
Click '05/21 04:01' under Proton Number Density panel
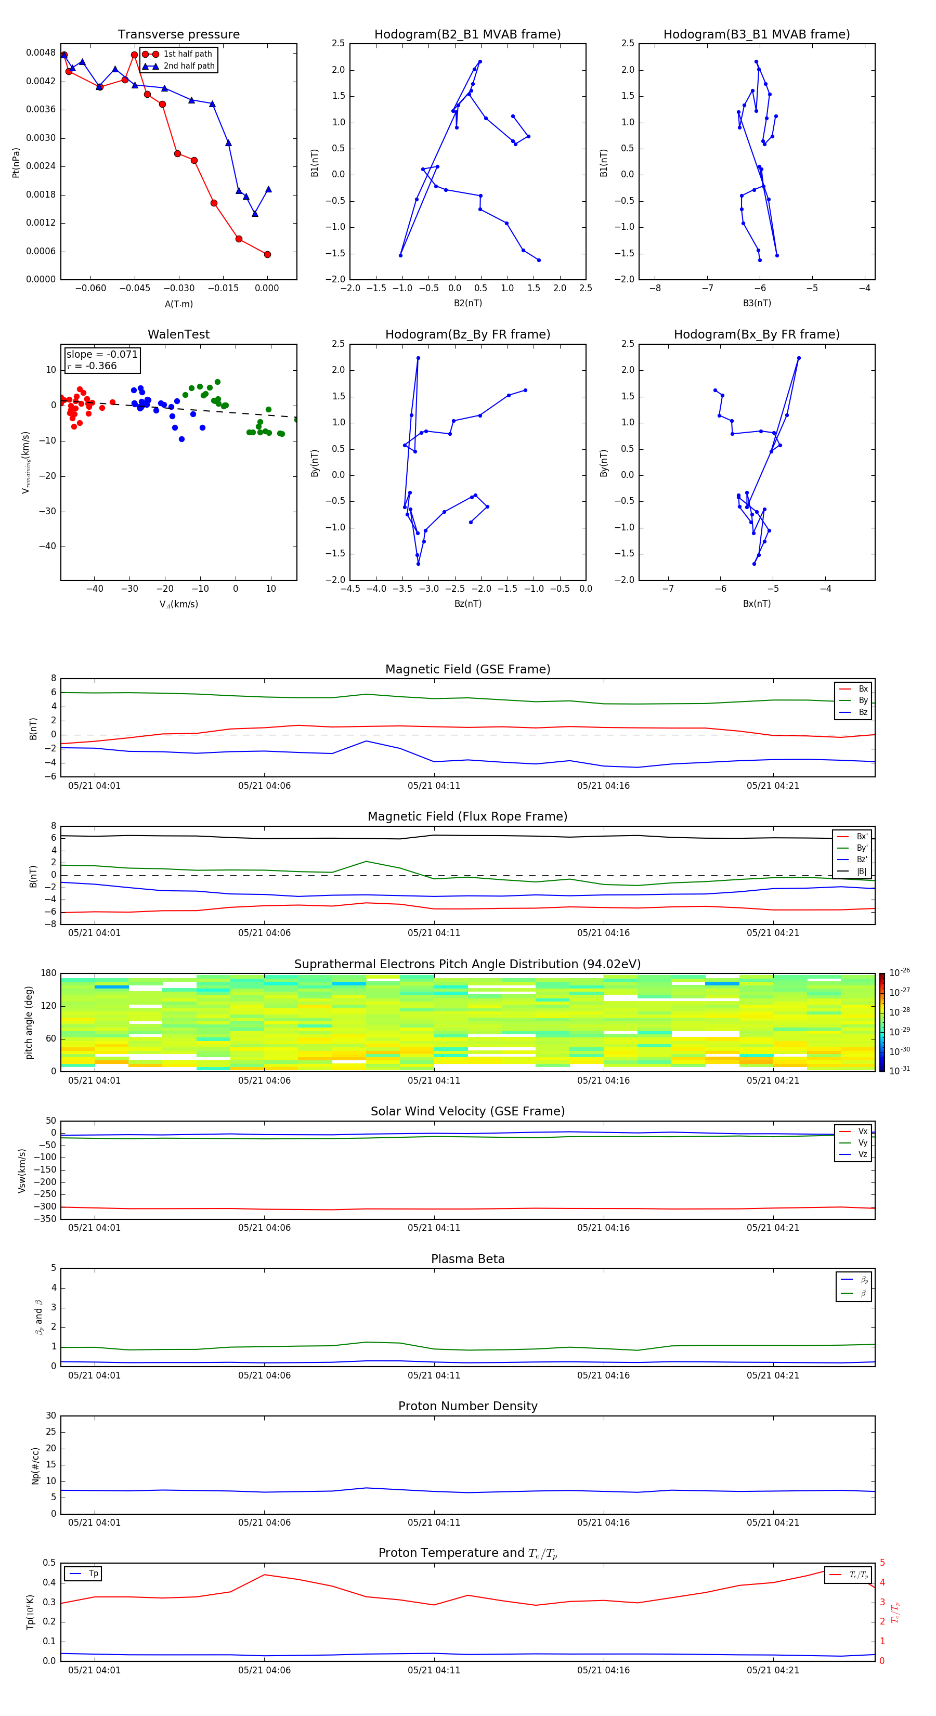[95, 1523]
